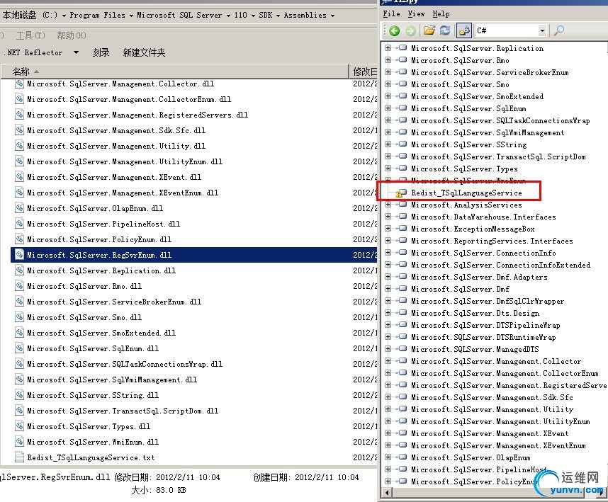This screenshot has width=608, height=502.
Task: Click the Program Files breadcrumb segment
Action: [x=97, y=15]
